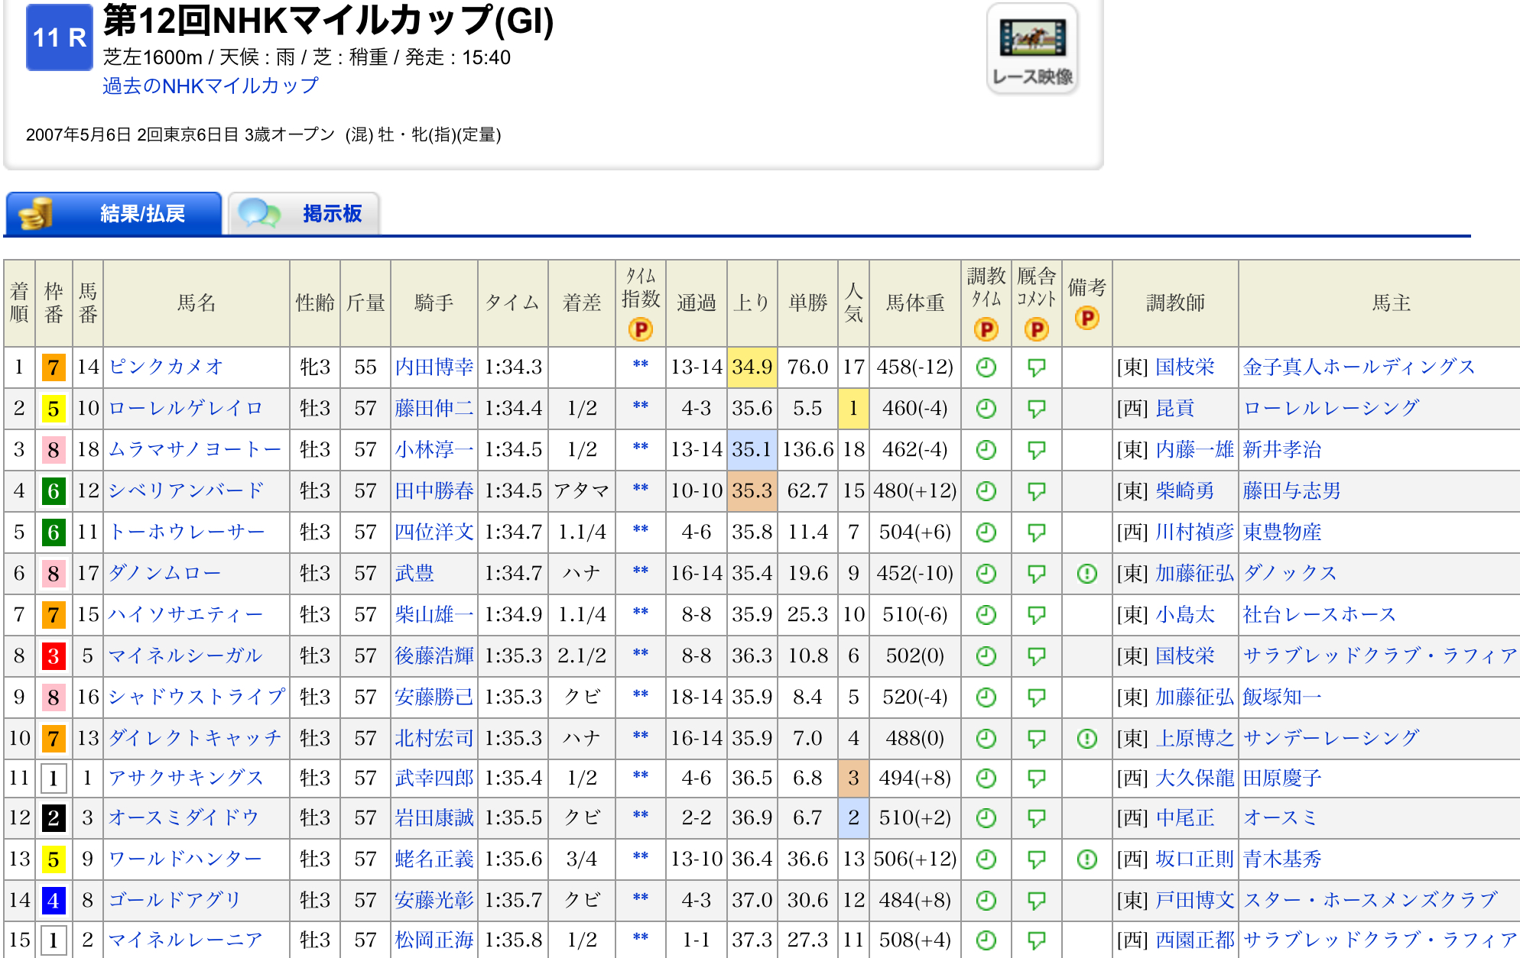Open horse page for ピンクカメオ
The height and width of the screenshot is (958, 1520).
click(166, 367)
